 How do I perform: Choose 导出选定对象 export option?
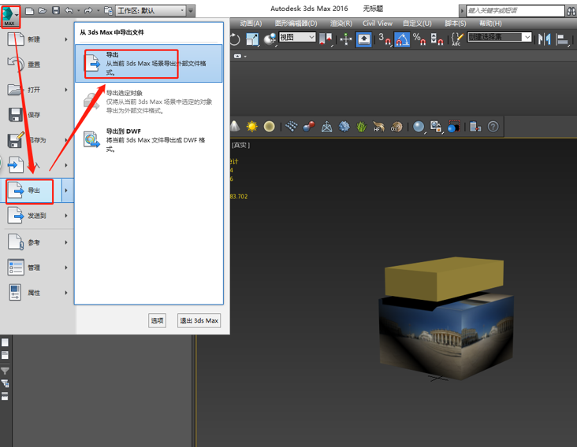coord(149,102)
